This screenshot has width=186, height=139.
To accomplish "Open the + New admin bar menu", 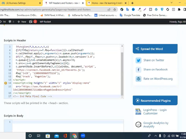I will coord(22,22).
